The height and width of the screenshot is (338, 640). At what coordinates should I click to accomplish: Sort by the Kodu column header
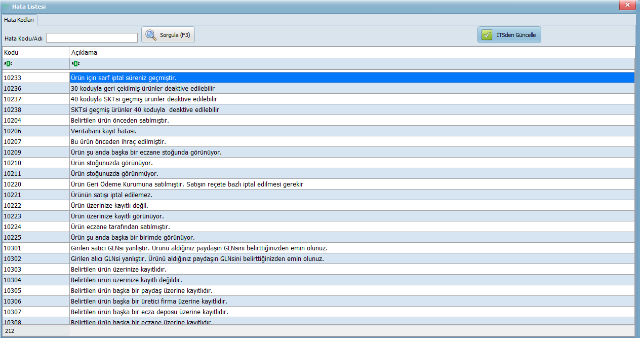tap(35, 52)
